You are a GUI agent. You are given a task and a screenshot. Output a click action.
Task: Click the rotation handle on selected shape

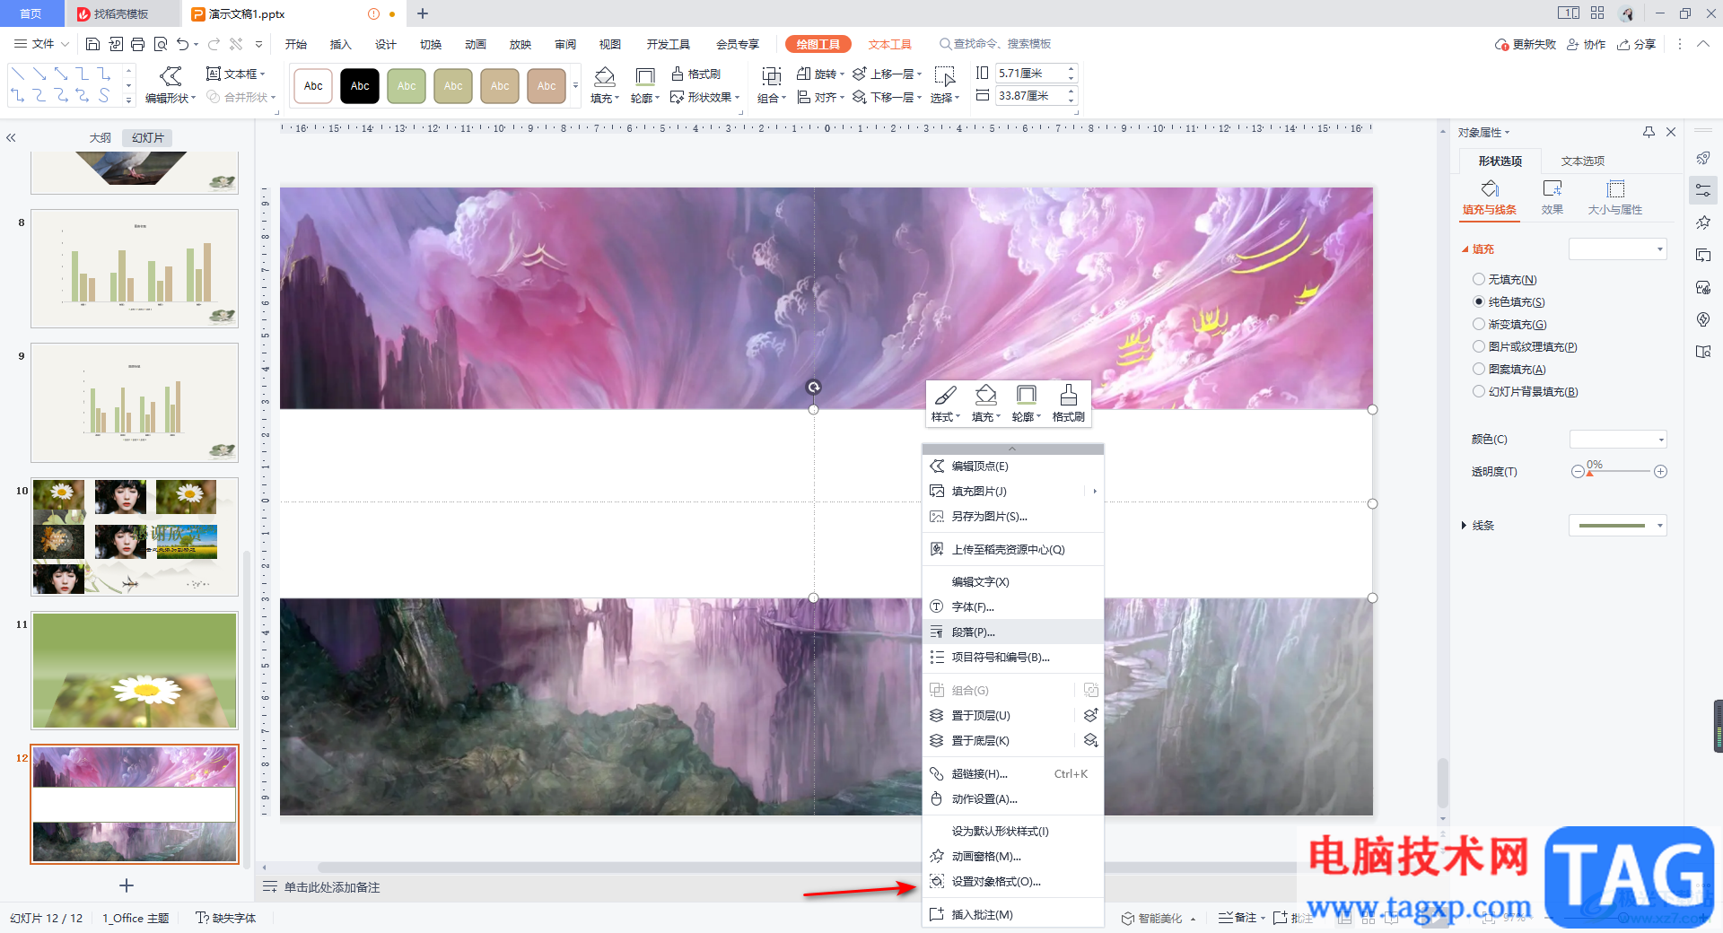pos(813,388)
